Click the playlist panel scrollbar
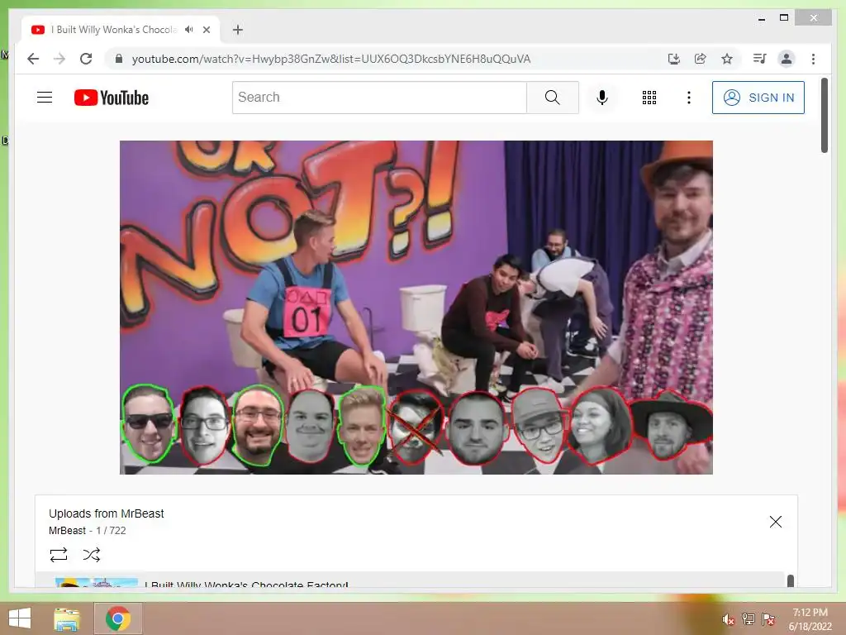 tap(791, 581)
